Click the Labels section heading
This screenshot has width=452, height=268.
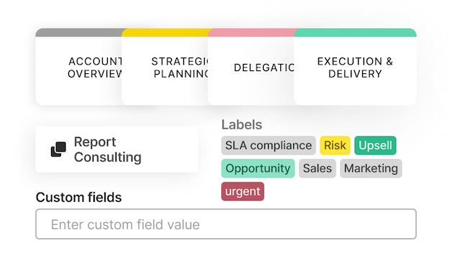pyautogui.click(x=241, y=125)
